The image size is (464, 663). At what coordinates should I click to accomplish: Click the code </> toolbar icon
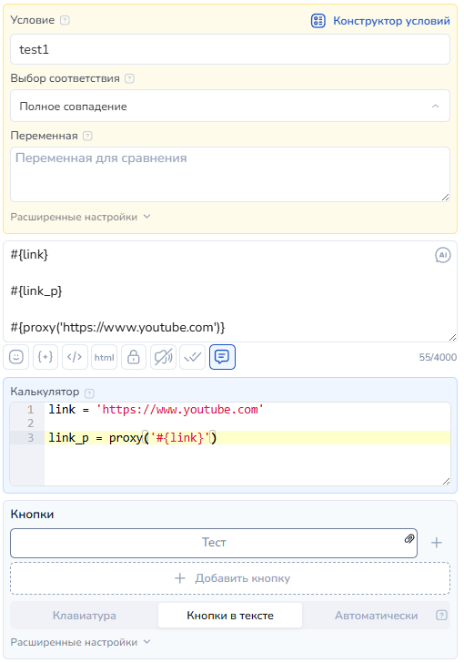pyautogui.click(x=75, y=357)
